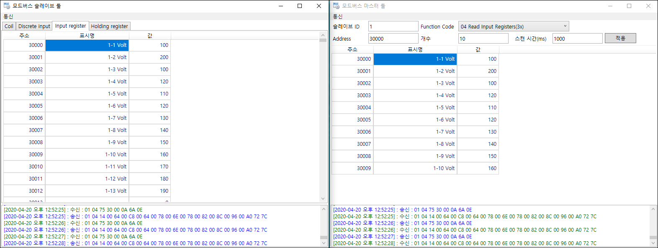
Task: Click the slave log scroll-up arrow
Action: coord(324,209)
